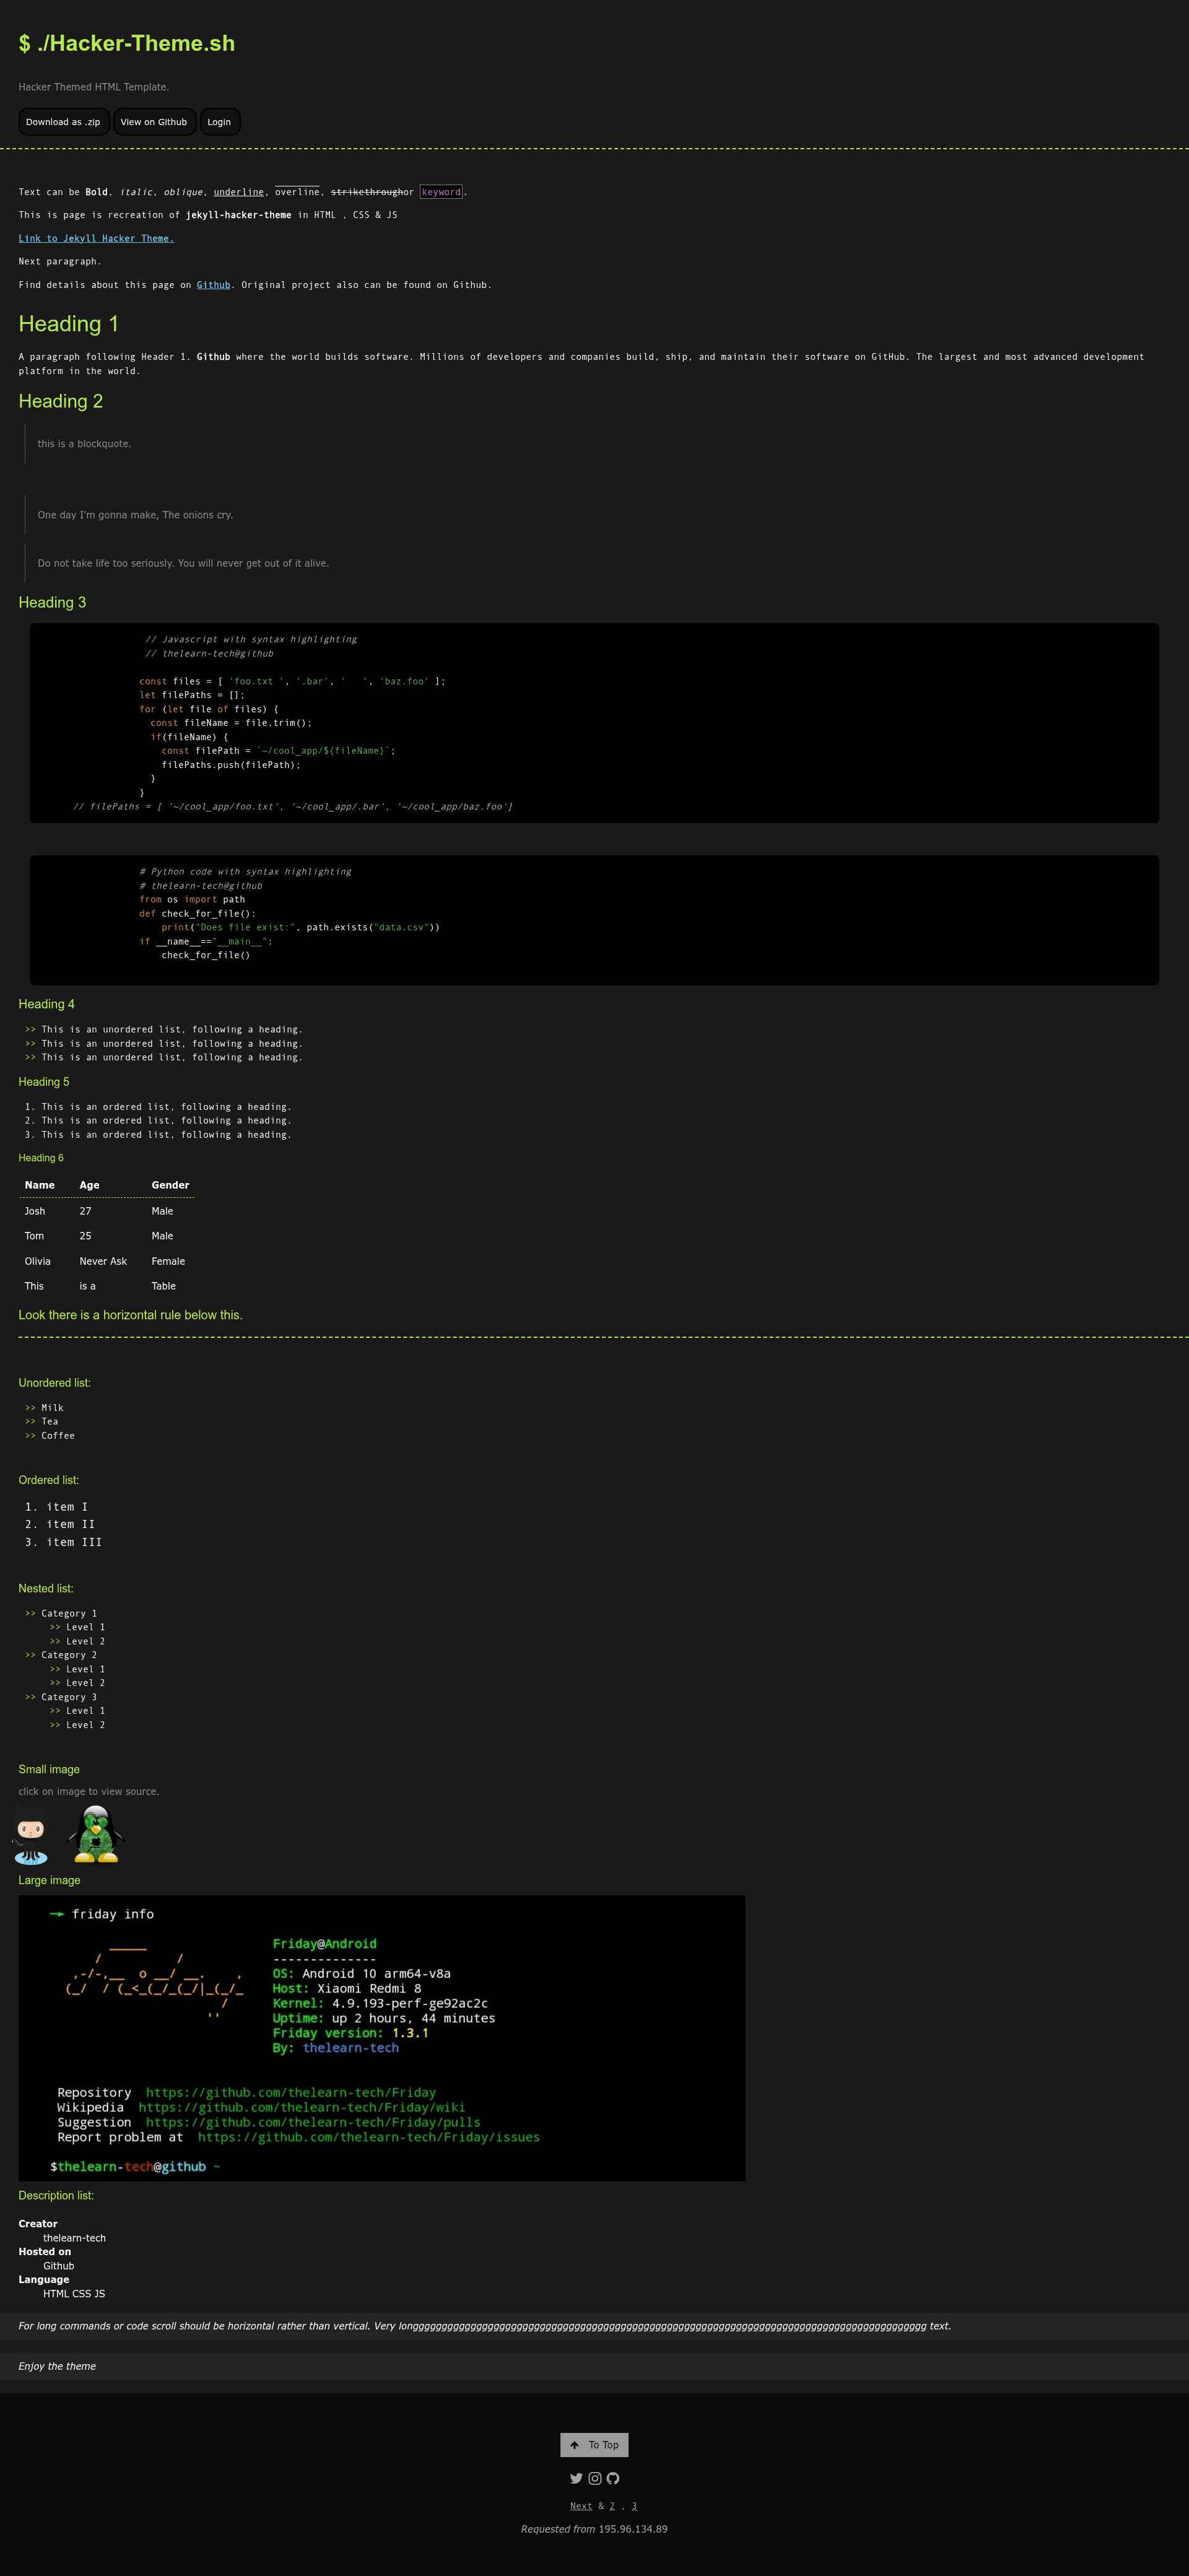Click the 'this is a blockquote.' quote
Viewport: 1189px width, 2576px height.
pos(84,444)
